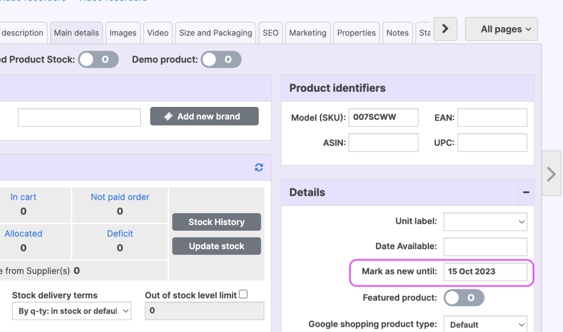Open the All pages dropdown

tap(501, 29)
